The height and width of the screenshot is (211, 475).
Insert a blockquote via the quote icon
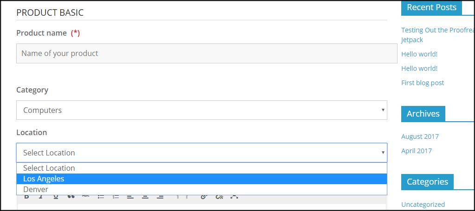(71, 197)
